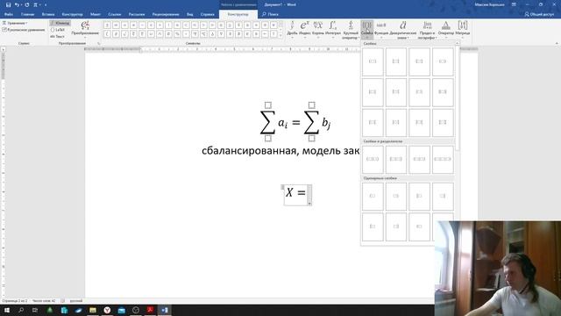561x316 pixels.
Task: Click the русский language indicator
Action: [76, 301]
